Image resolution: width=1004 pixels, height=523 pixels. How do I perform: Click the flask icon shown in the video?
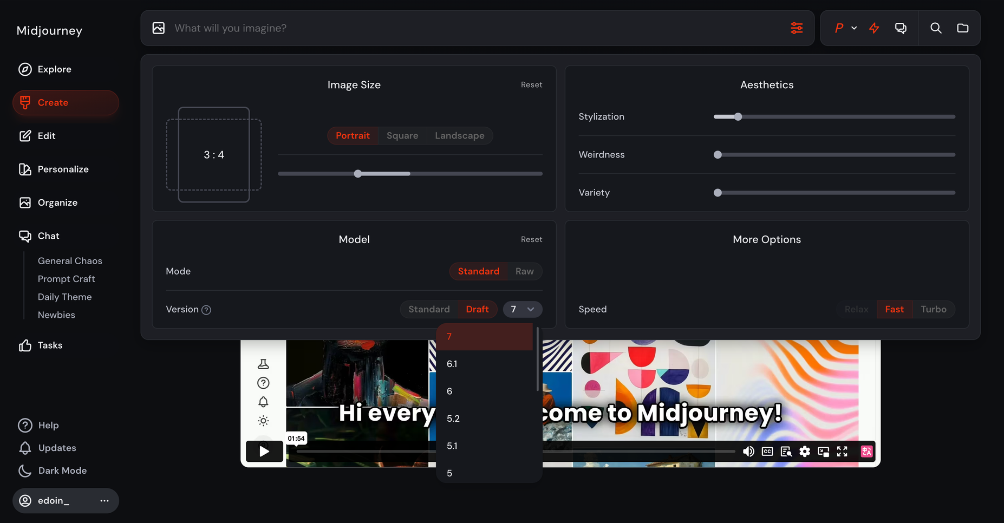263,364
